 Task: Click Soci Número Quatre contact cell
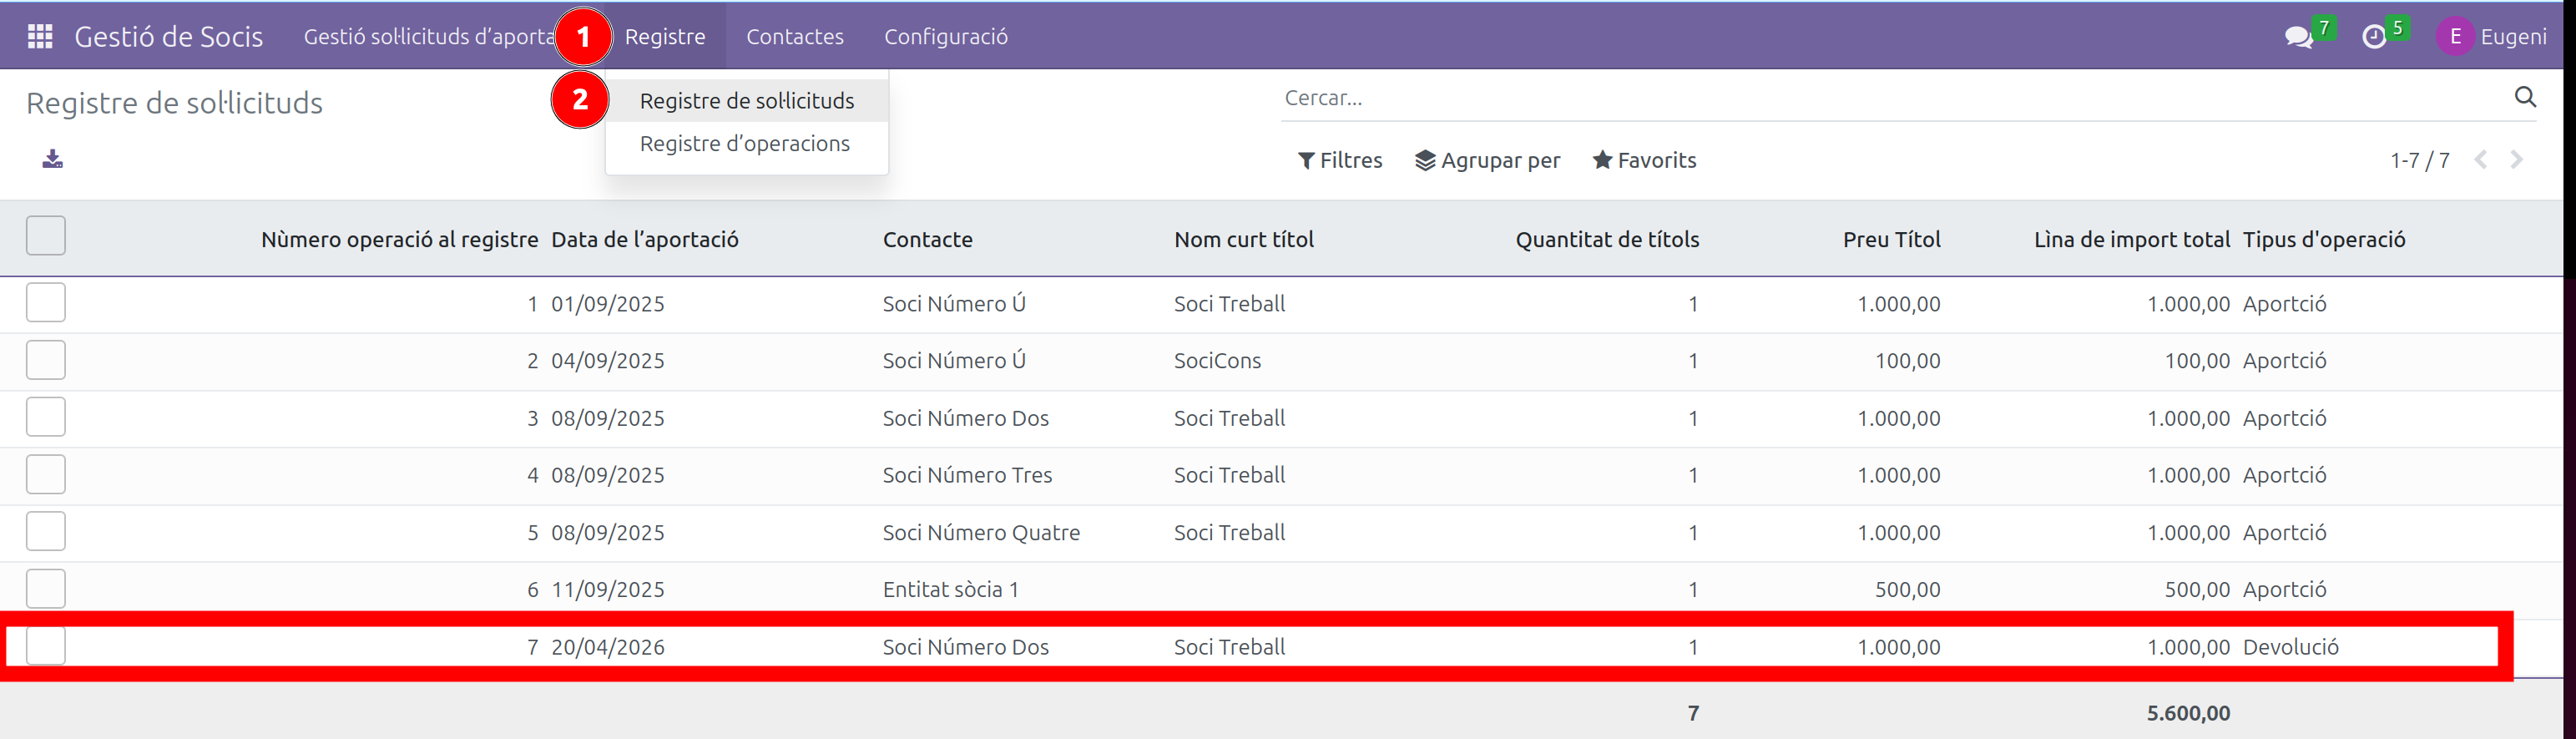(981, 533)
